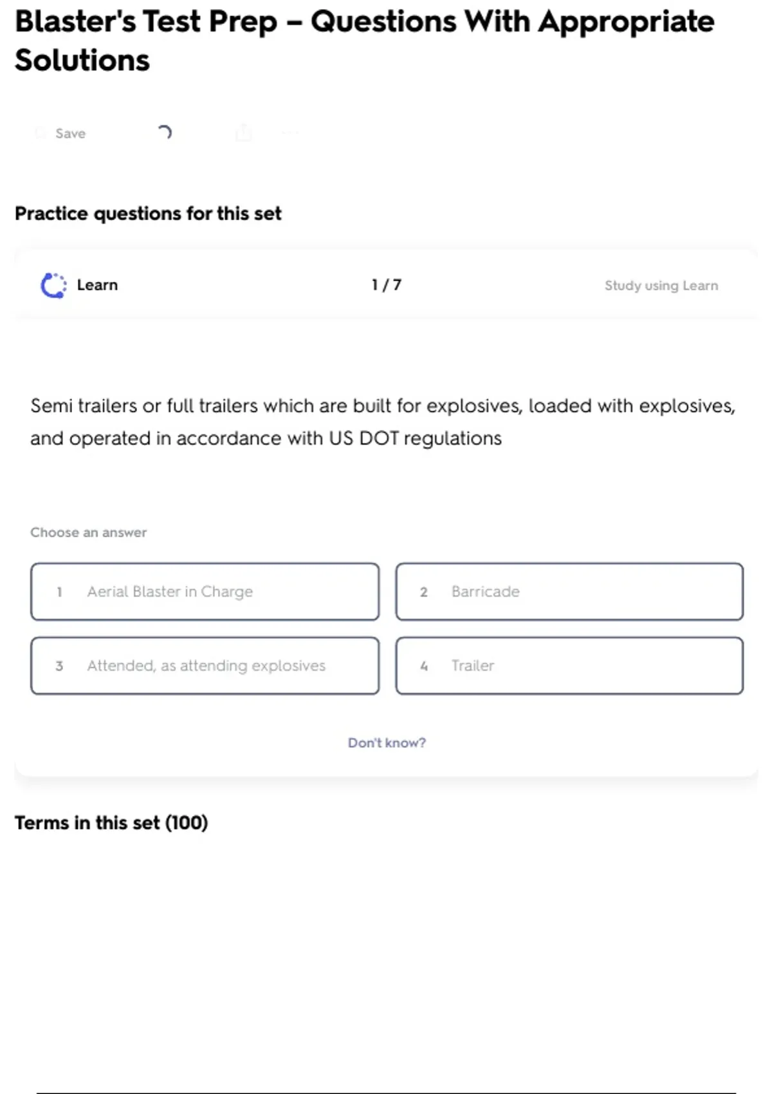Select the Learn label in practice header
The width and height of the screenshot is (772, 1094).
97,285
